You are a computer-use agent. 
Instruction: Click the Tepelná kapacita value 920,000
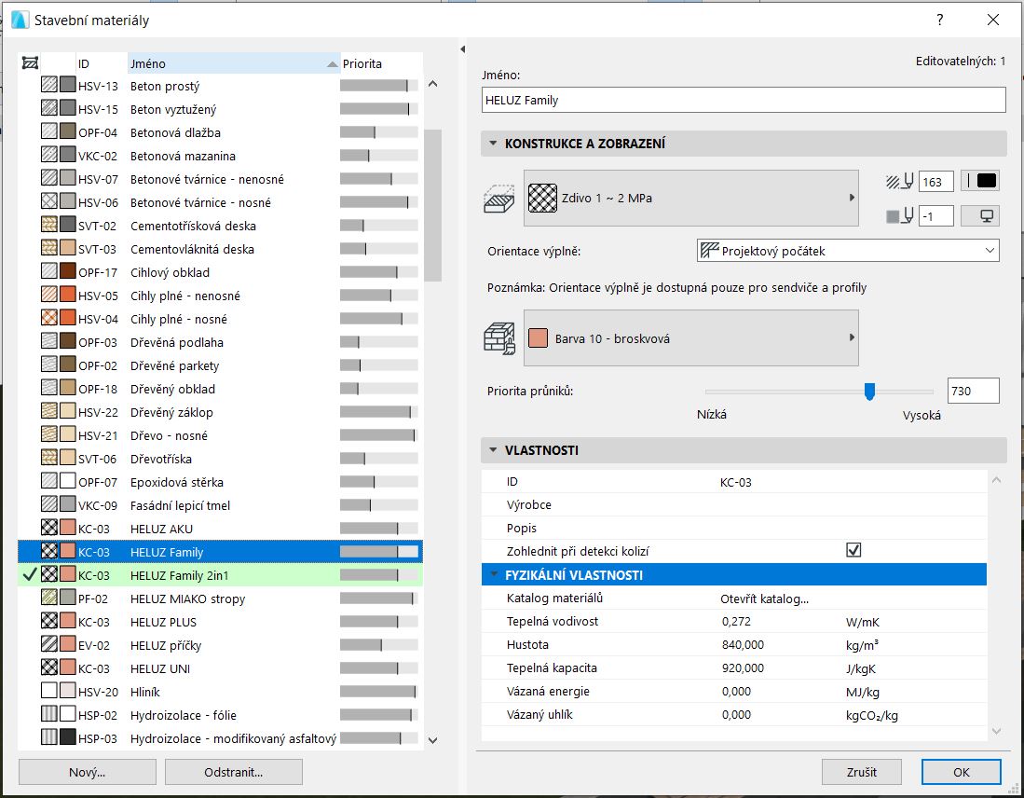point(743,667)
